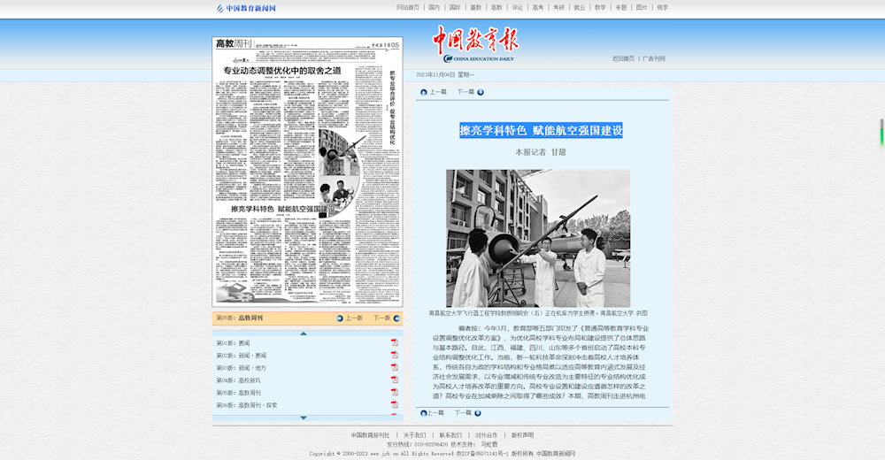Click 上一篇 arrow icon above the headline
Image resolution: width=885 pixels, height=460 pixels.
424,92
